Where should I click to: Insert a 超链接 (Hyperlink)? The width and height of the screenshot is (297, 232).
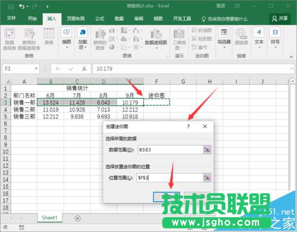point(241,36)
